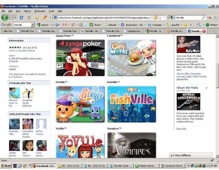Viewport: 219px width, 170px height.
Task: Reload the page with the refresh icon
Action: [22, 18]
